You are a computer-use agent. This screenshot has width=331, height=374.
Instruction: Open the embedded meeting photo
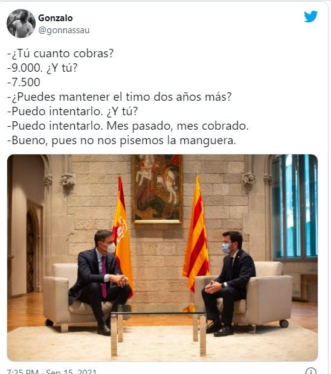coord(162,258)
